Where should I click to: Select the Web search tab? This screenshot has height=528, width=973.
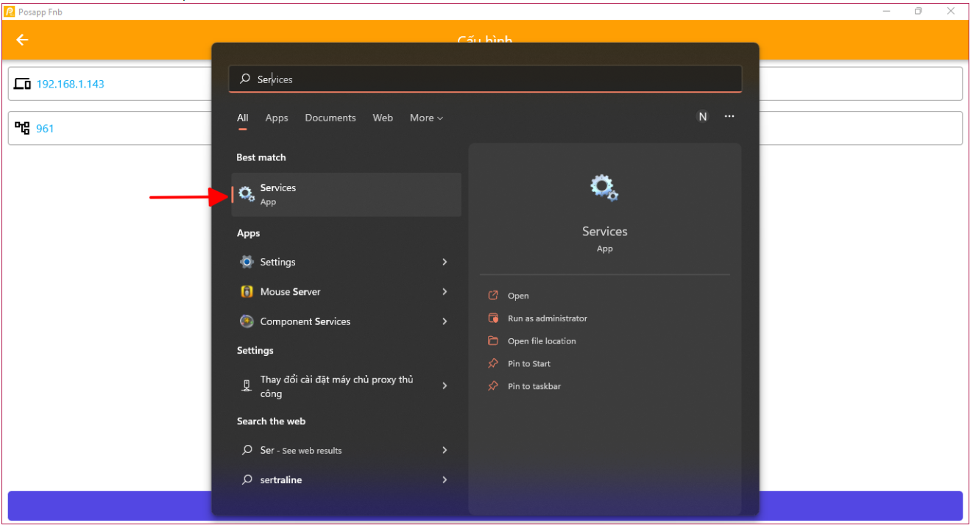[x=383, y=118]
